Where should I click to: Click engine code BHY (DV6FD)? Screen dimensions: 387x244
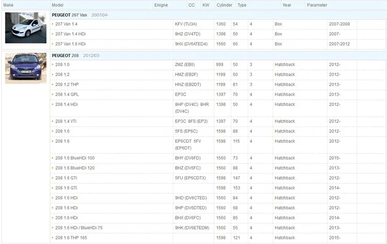(x=188, y=158)
